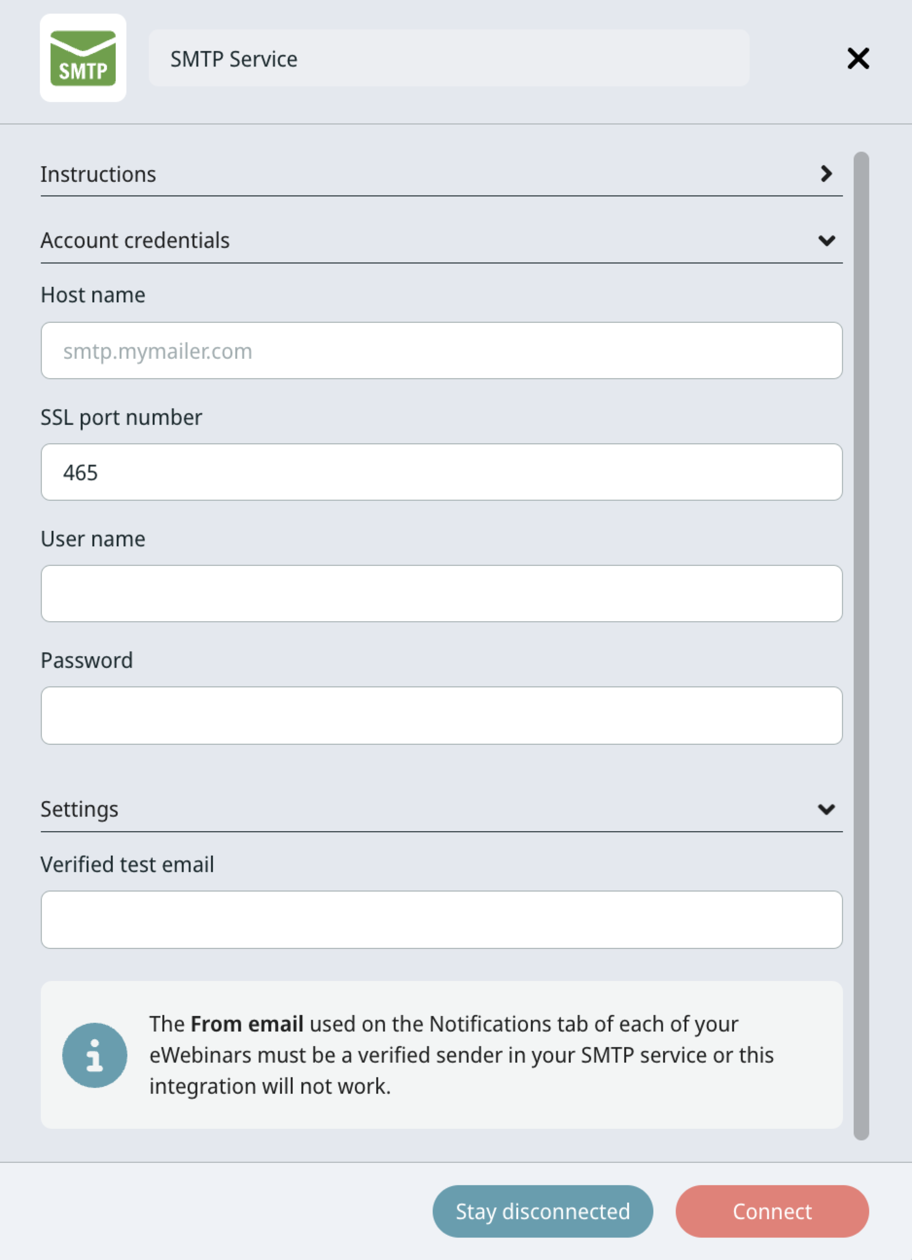Viewport: 912px width, 1260px height.
Task: Click the SSL port number field
Action: pyautogui.click(x=441, y=472)
